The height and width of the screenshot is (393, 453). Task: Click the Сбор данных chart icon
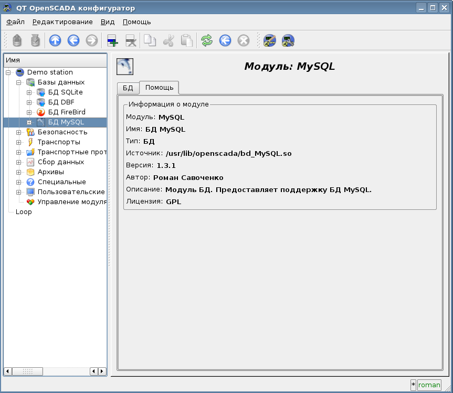(30, 162)
